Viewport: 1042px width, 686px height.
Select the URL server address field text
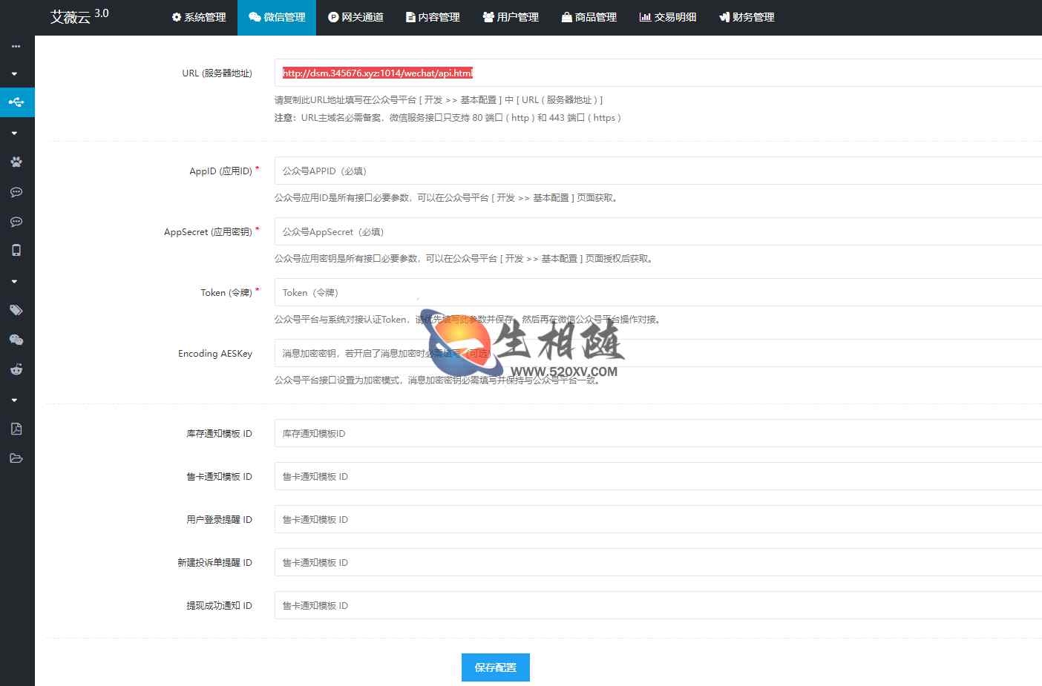[x=377, y=73]
